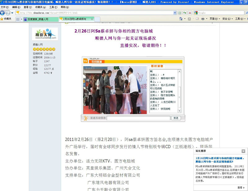Close the 2月26日阿Sa蔡卓妍 tab
Viewport: 248px width, 191px height.
92,19
